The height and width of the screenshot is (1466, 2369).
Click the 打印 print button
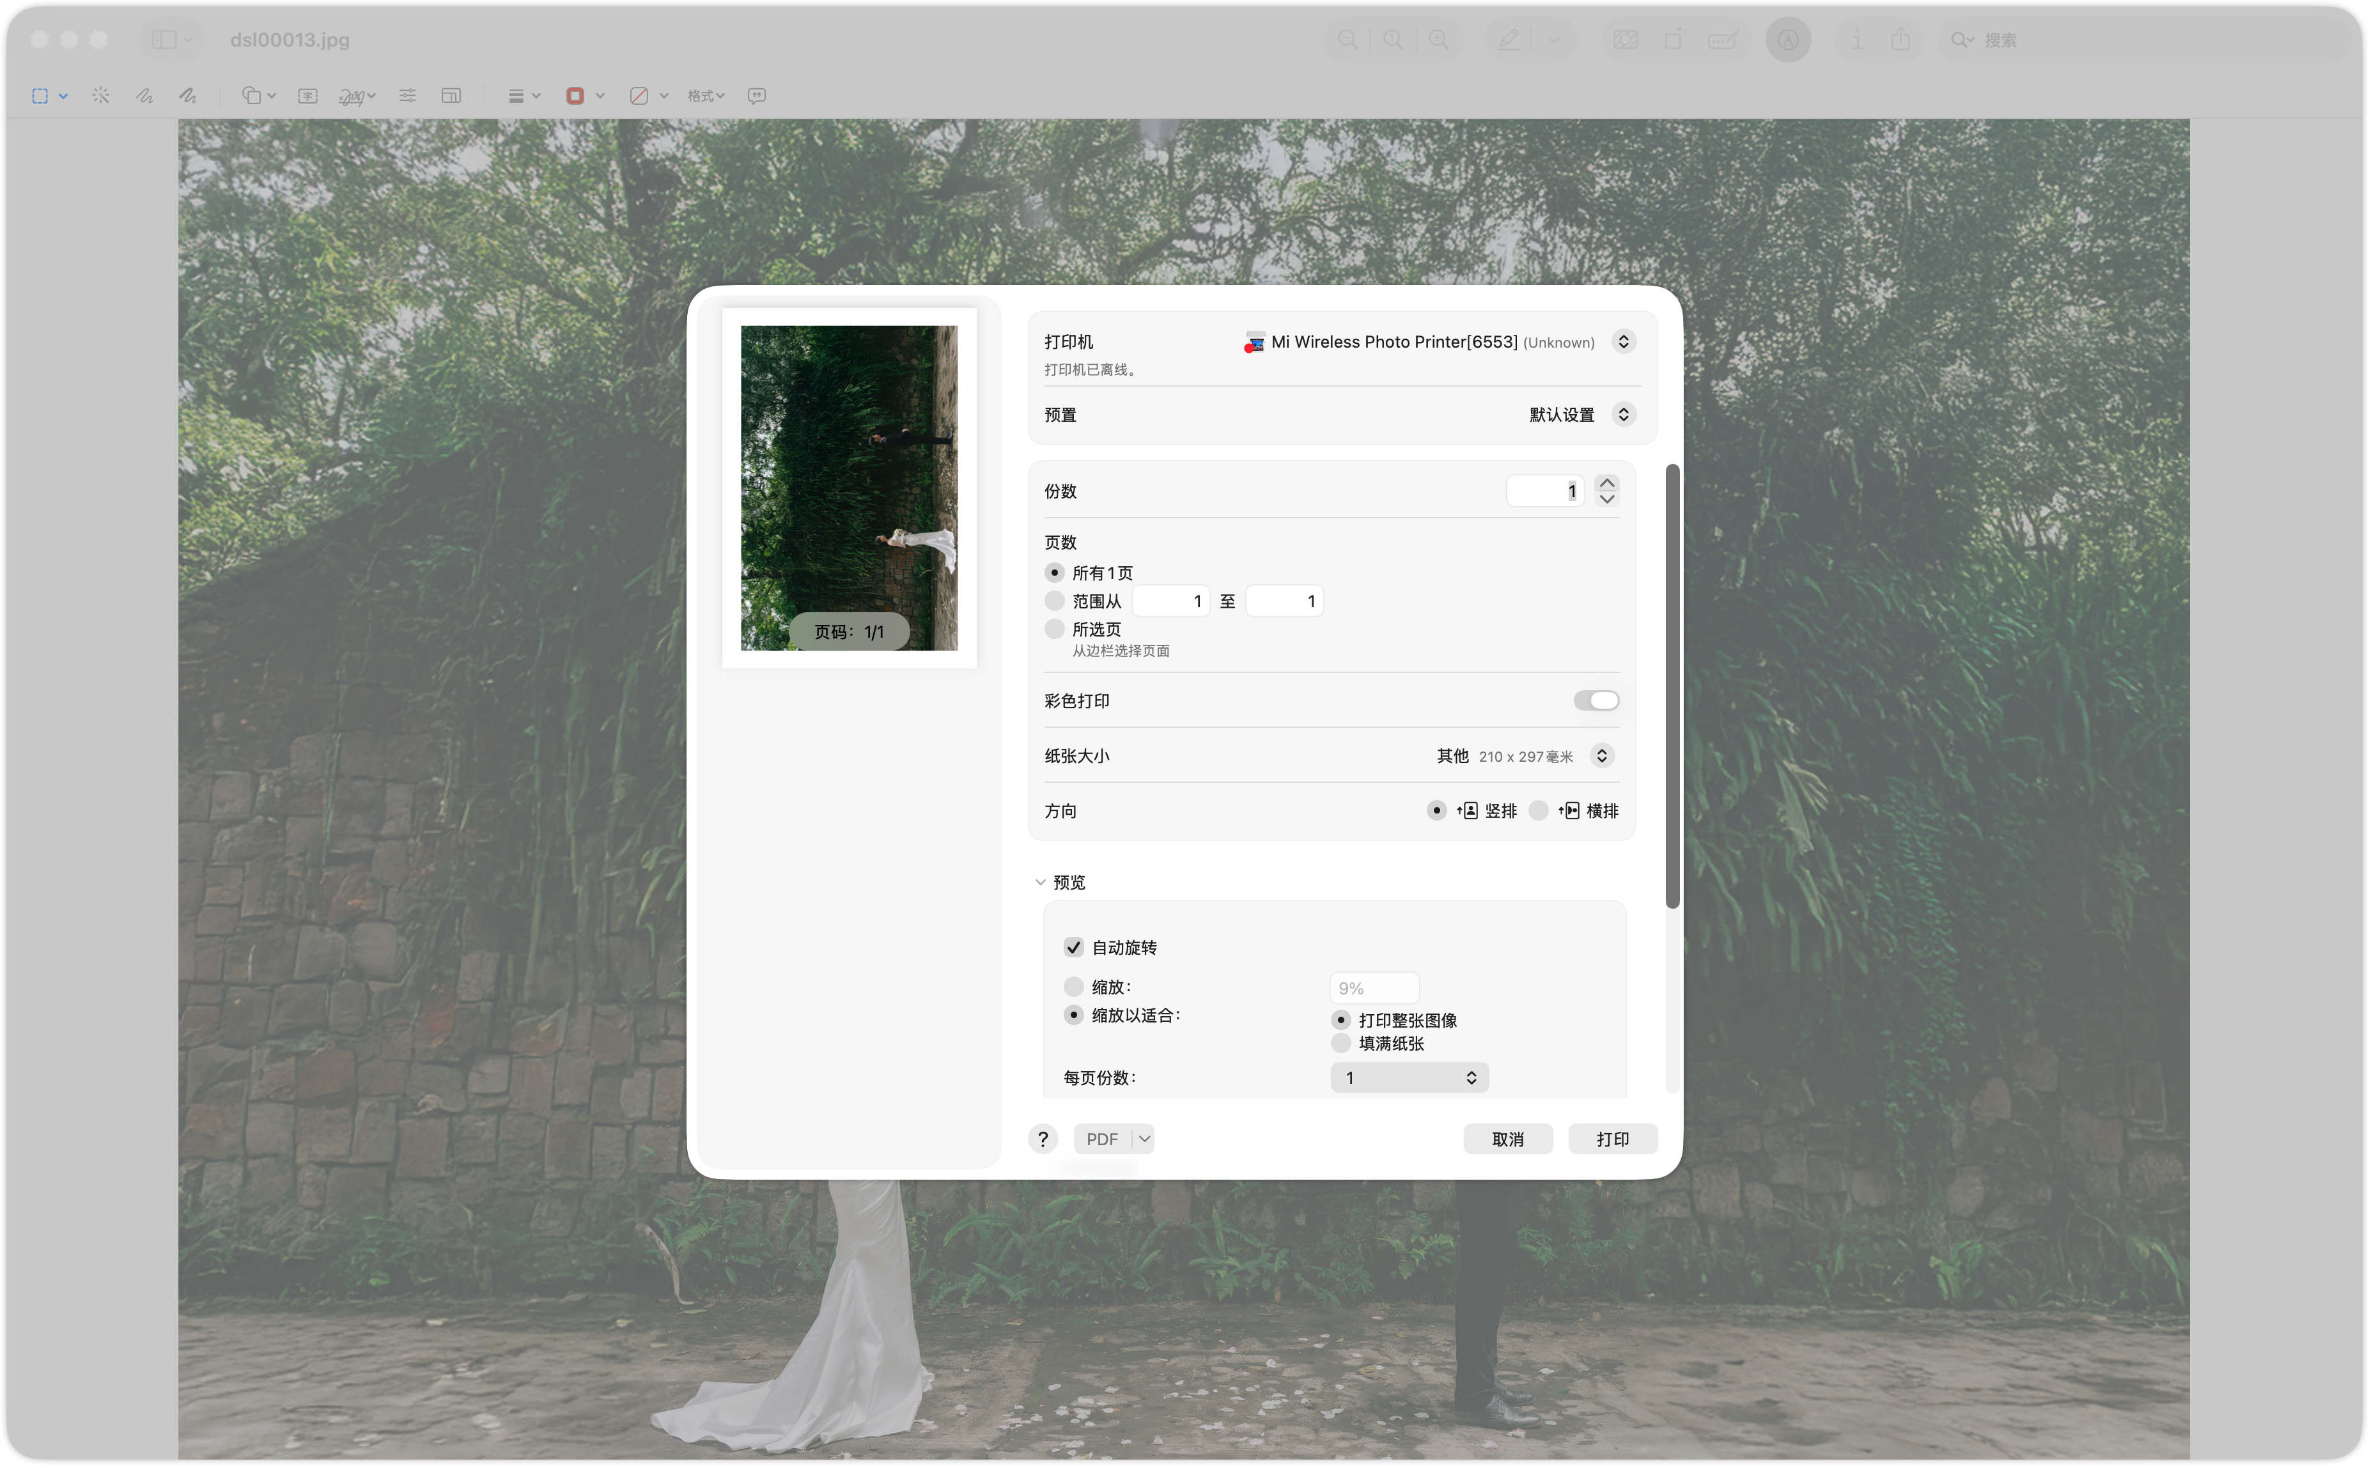coord(1613,1139)
